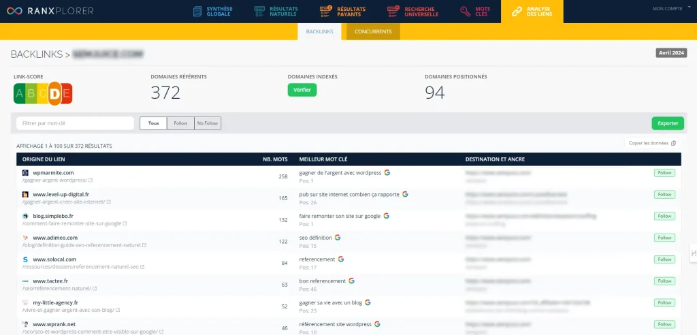The height and width of the screenshot is (335, 697).
Task: Open external link icon for /gagner-argent-wordpress/
Action: [91, 180]
